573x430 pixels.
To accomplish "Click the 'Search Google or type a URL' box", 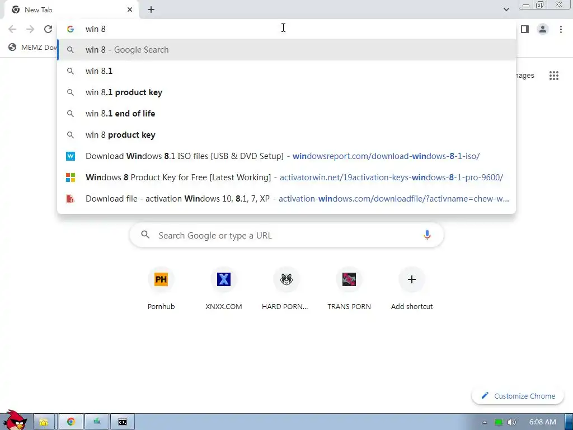I will (x=286, y=235).
